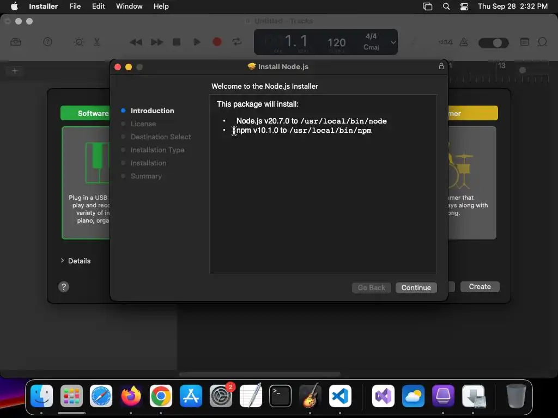Open GarageBand from the Dock
The width and height of the screenshot is (558, 418).
click(310, 396)
